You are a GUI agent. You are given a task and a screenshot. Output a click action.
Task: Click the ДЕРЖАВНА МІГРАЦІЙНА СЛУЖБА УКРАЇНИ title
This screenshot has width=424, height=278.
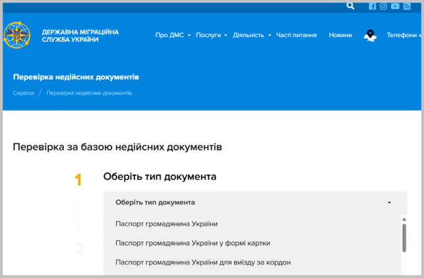tap(80, 36)
